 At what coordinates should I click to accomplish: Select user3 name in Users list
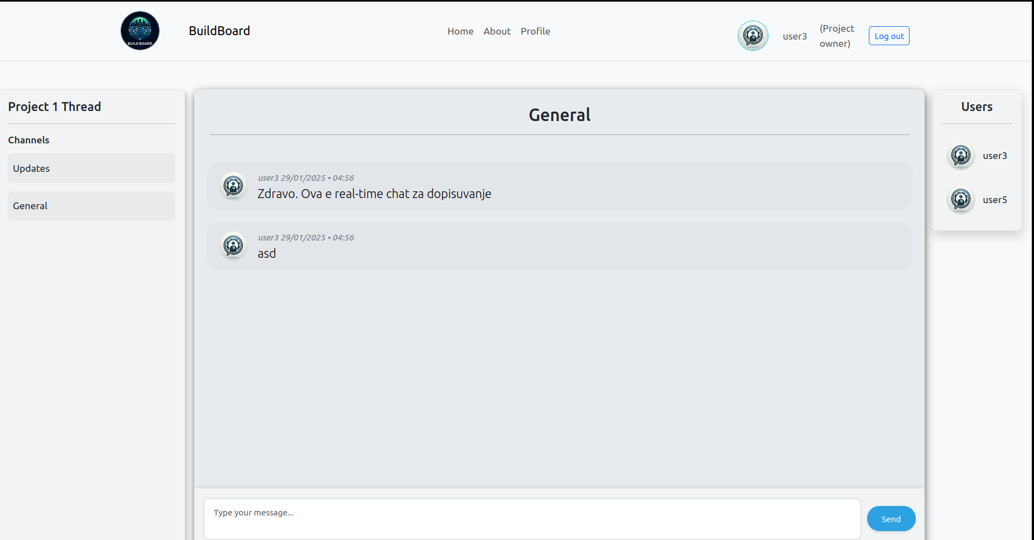994,156
